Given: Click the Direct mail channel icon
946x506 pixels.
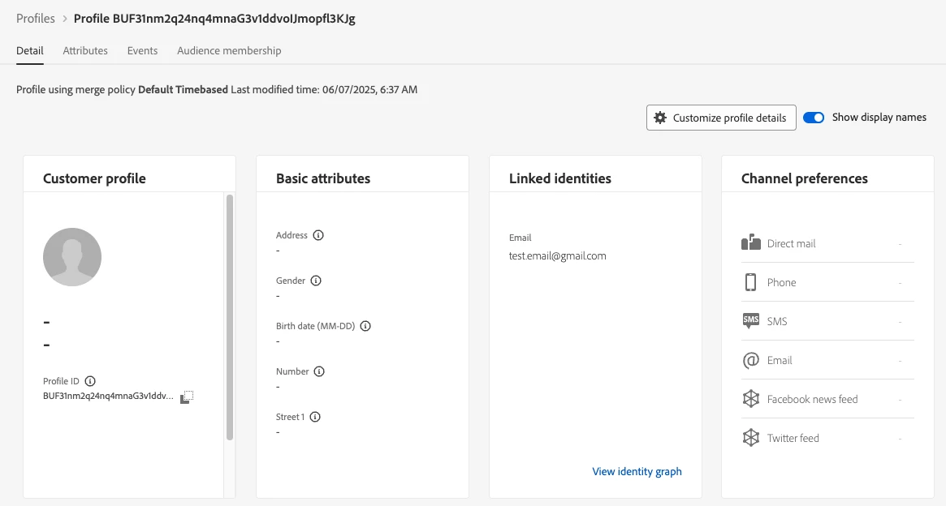Looking at the screenshot, I should point(750,243).
